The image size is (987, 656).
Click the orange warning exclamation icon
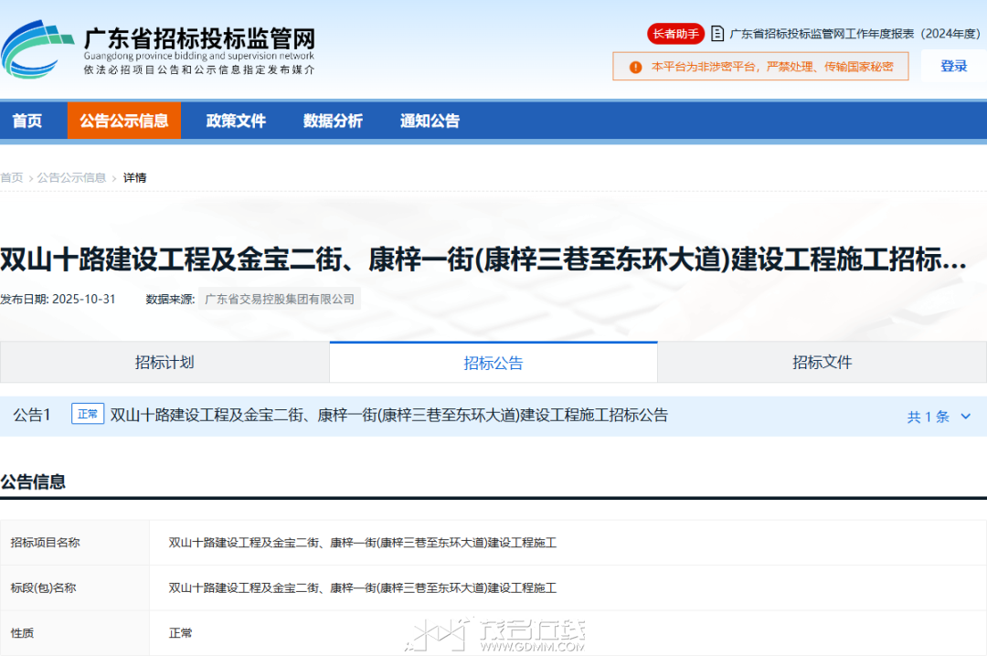(636, 67)
